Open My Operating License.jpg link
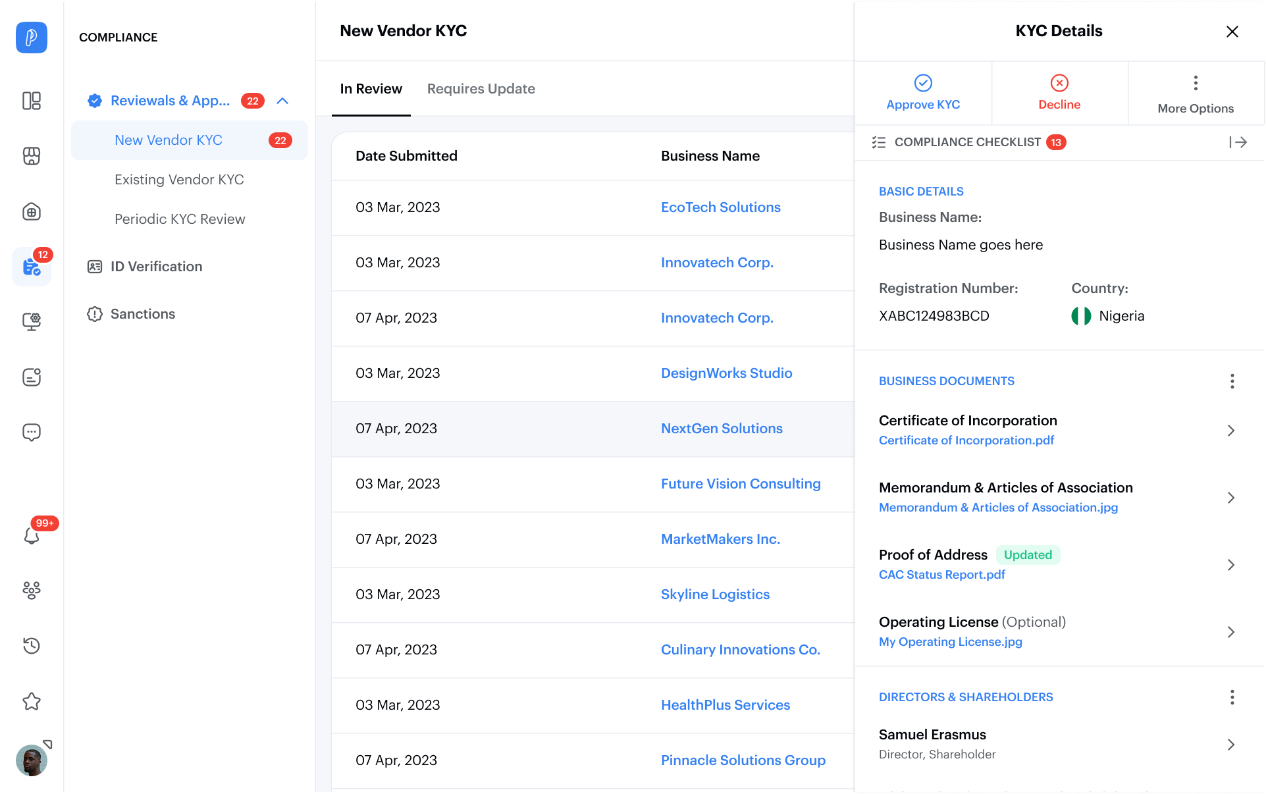 tap(950, 642)
